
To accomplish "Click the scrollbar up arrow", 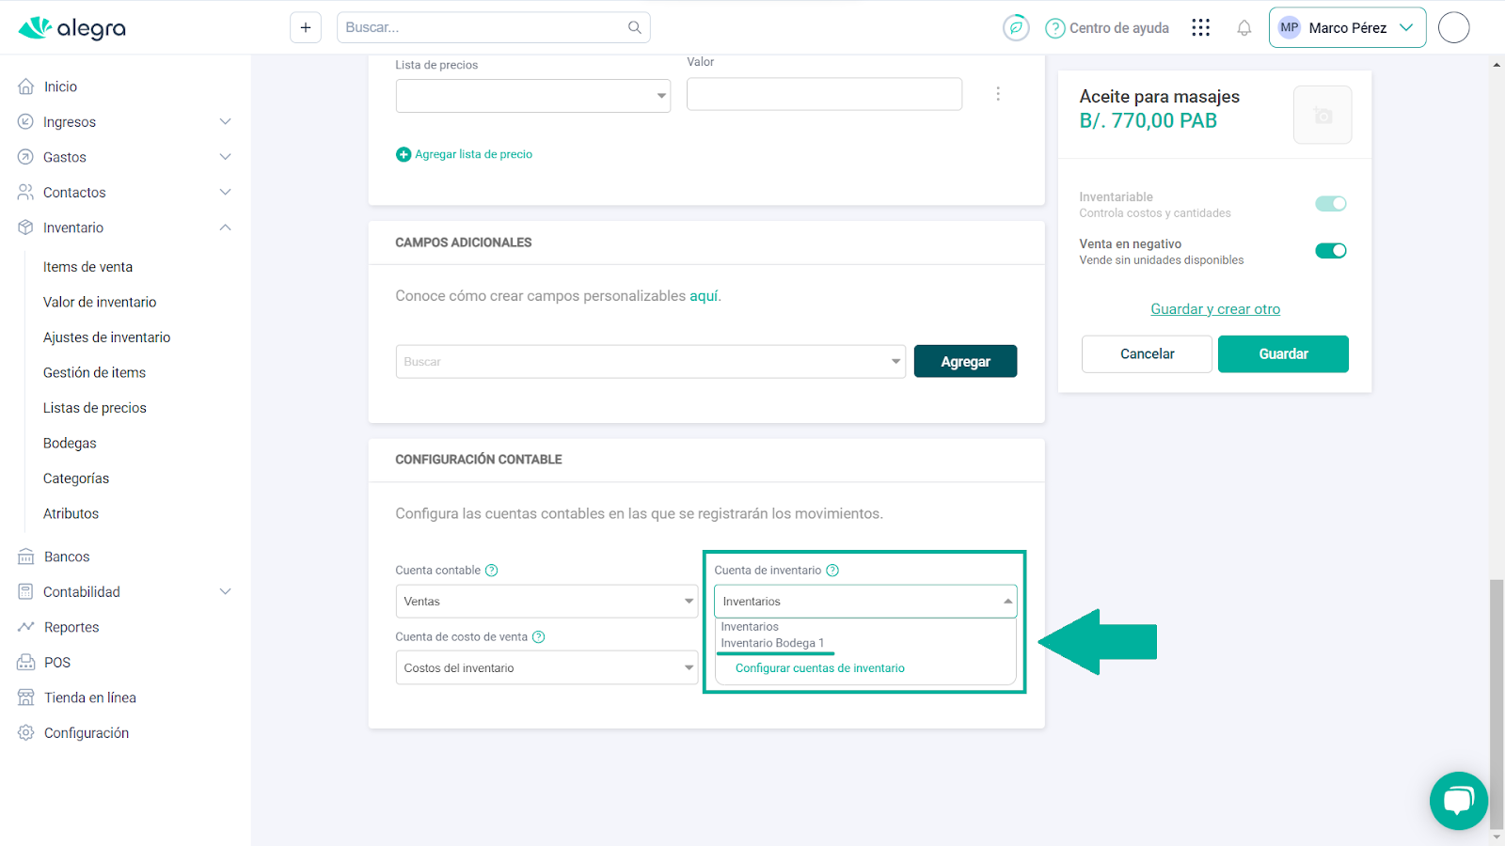I will (1497, 65).
